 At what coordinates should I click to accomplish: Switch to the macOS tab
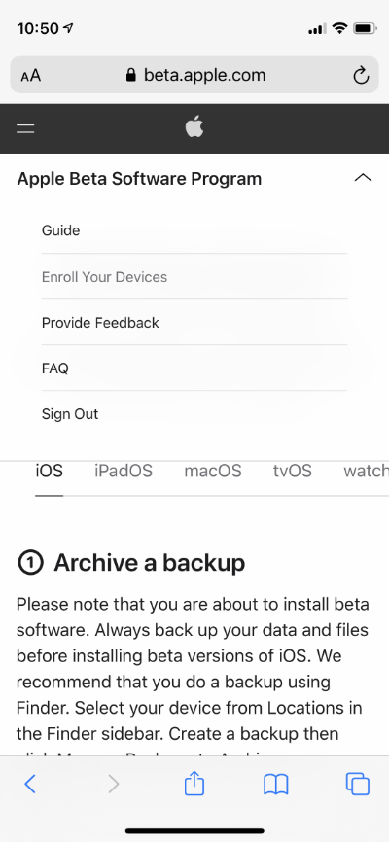click(x=213, y=471)
